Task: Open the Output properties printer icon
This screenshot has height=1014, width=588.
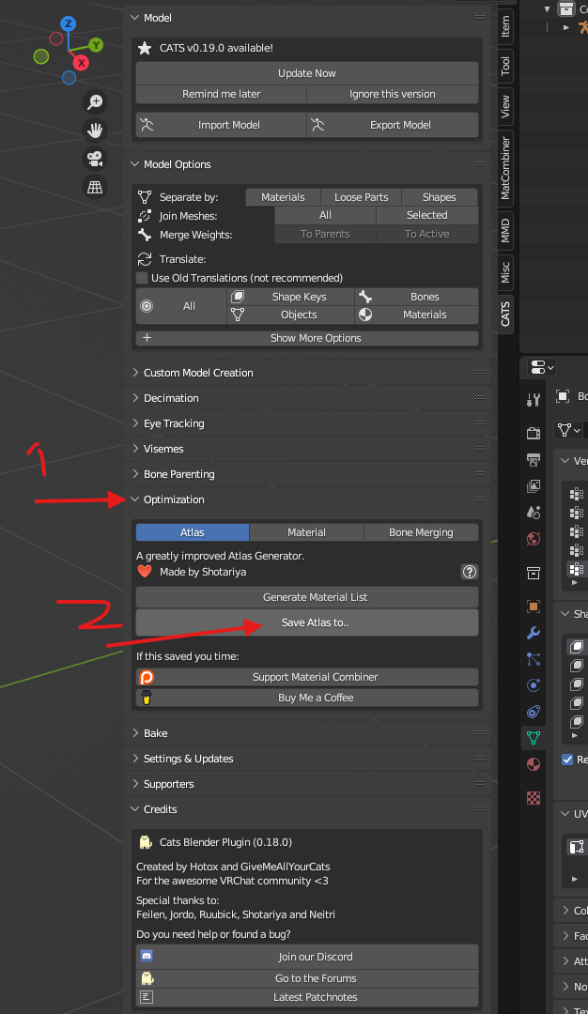Action: 533,459
